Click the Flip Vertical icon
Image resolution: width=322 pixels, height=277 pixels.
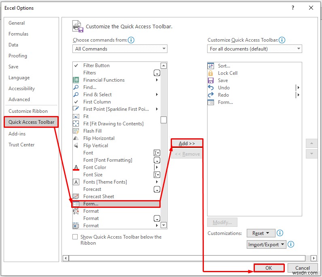click(76, 146)
